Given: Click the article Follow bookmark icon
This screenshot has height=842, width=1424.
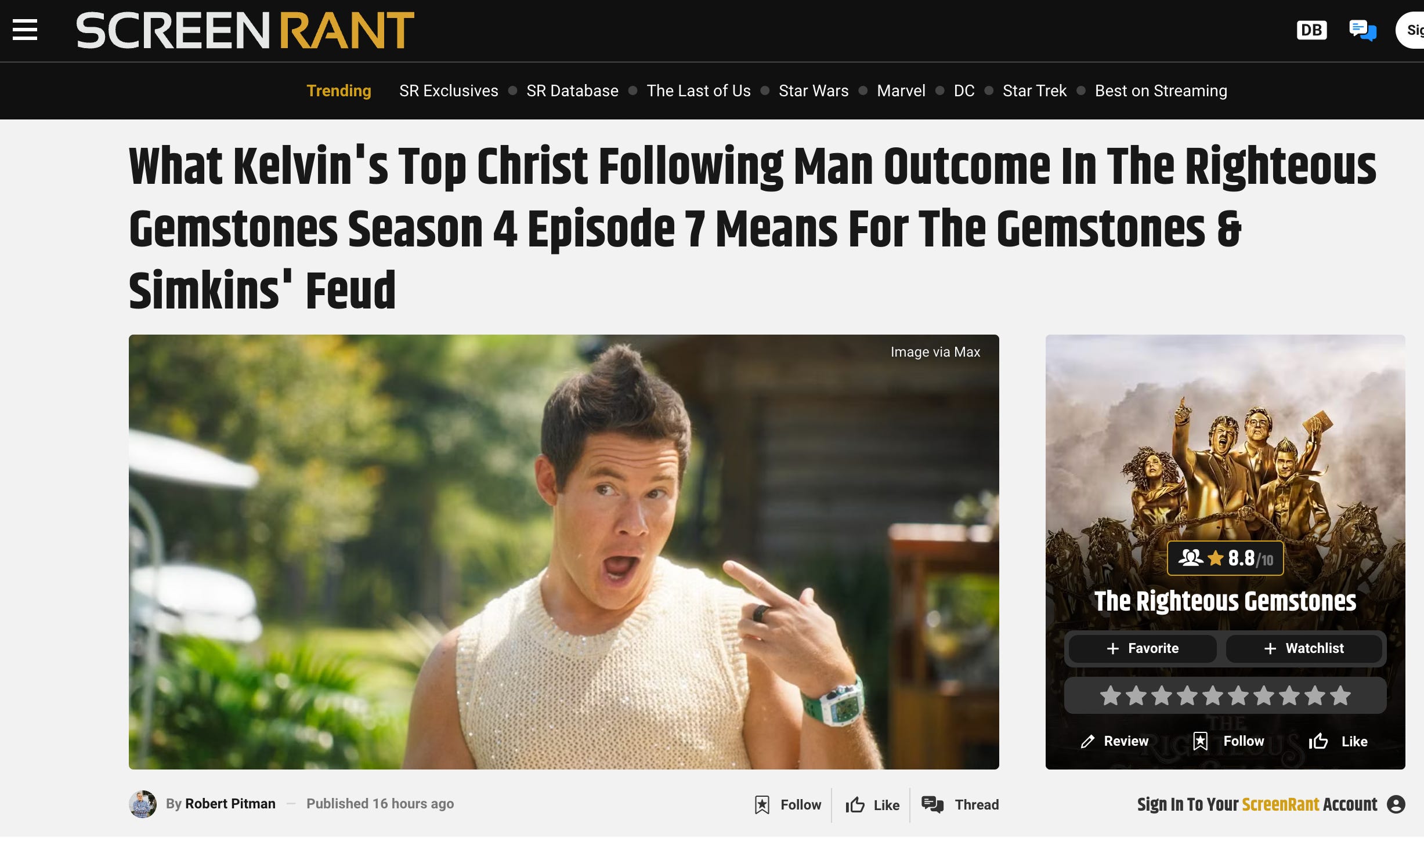Looking at the screenshot, I should tap(762, 804).
